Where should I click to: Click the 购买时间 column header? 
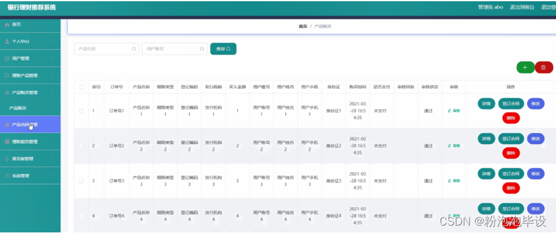[x=357, y=86]
